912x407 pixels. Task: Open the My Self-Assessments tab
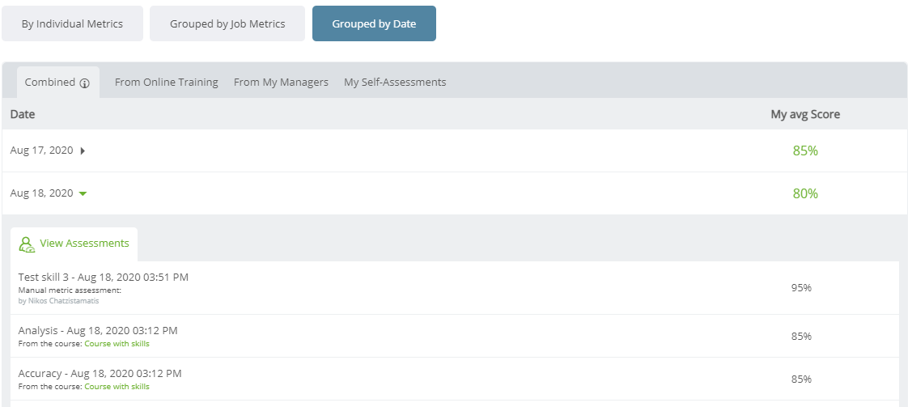coord(395,83)
